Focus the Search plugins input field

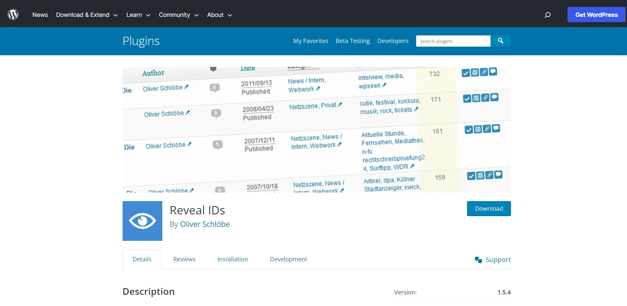click(453, 41)
